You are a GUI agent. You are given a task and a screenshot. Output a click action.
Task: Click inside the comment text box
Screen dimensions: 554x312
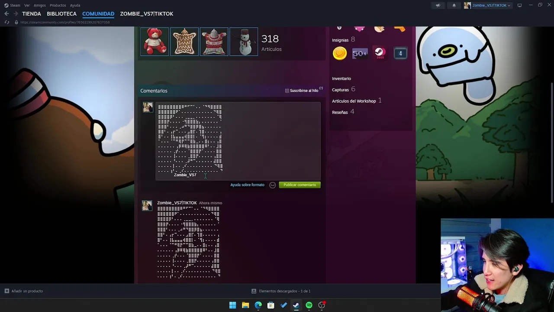pos(238,141)
